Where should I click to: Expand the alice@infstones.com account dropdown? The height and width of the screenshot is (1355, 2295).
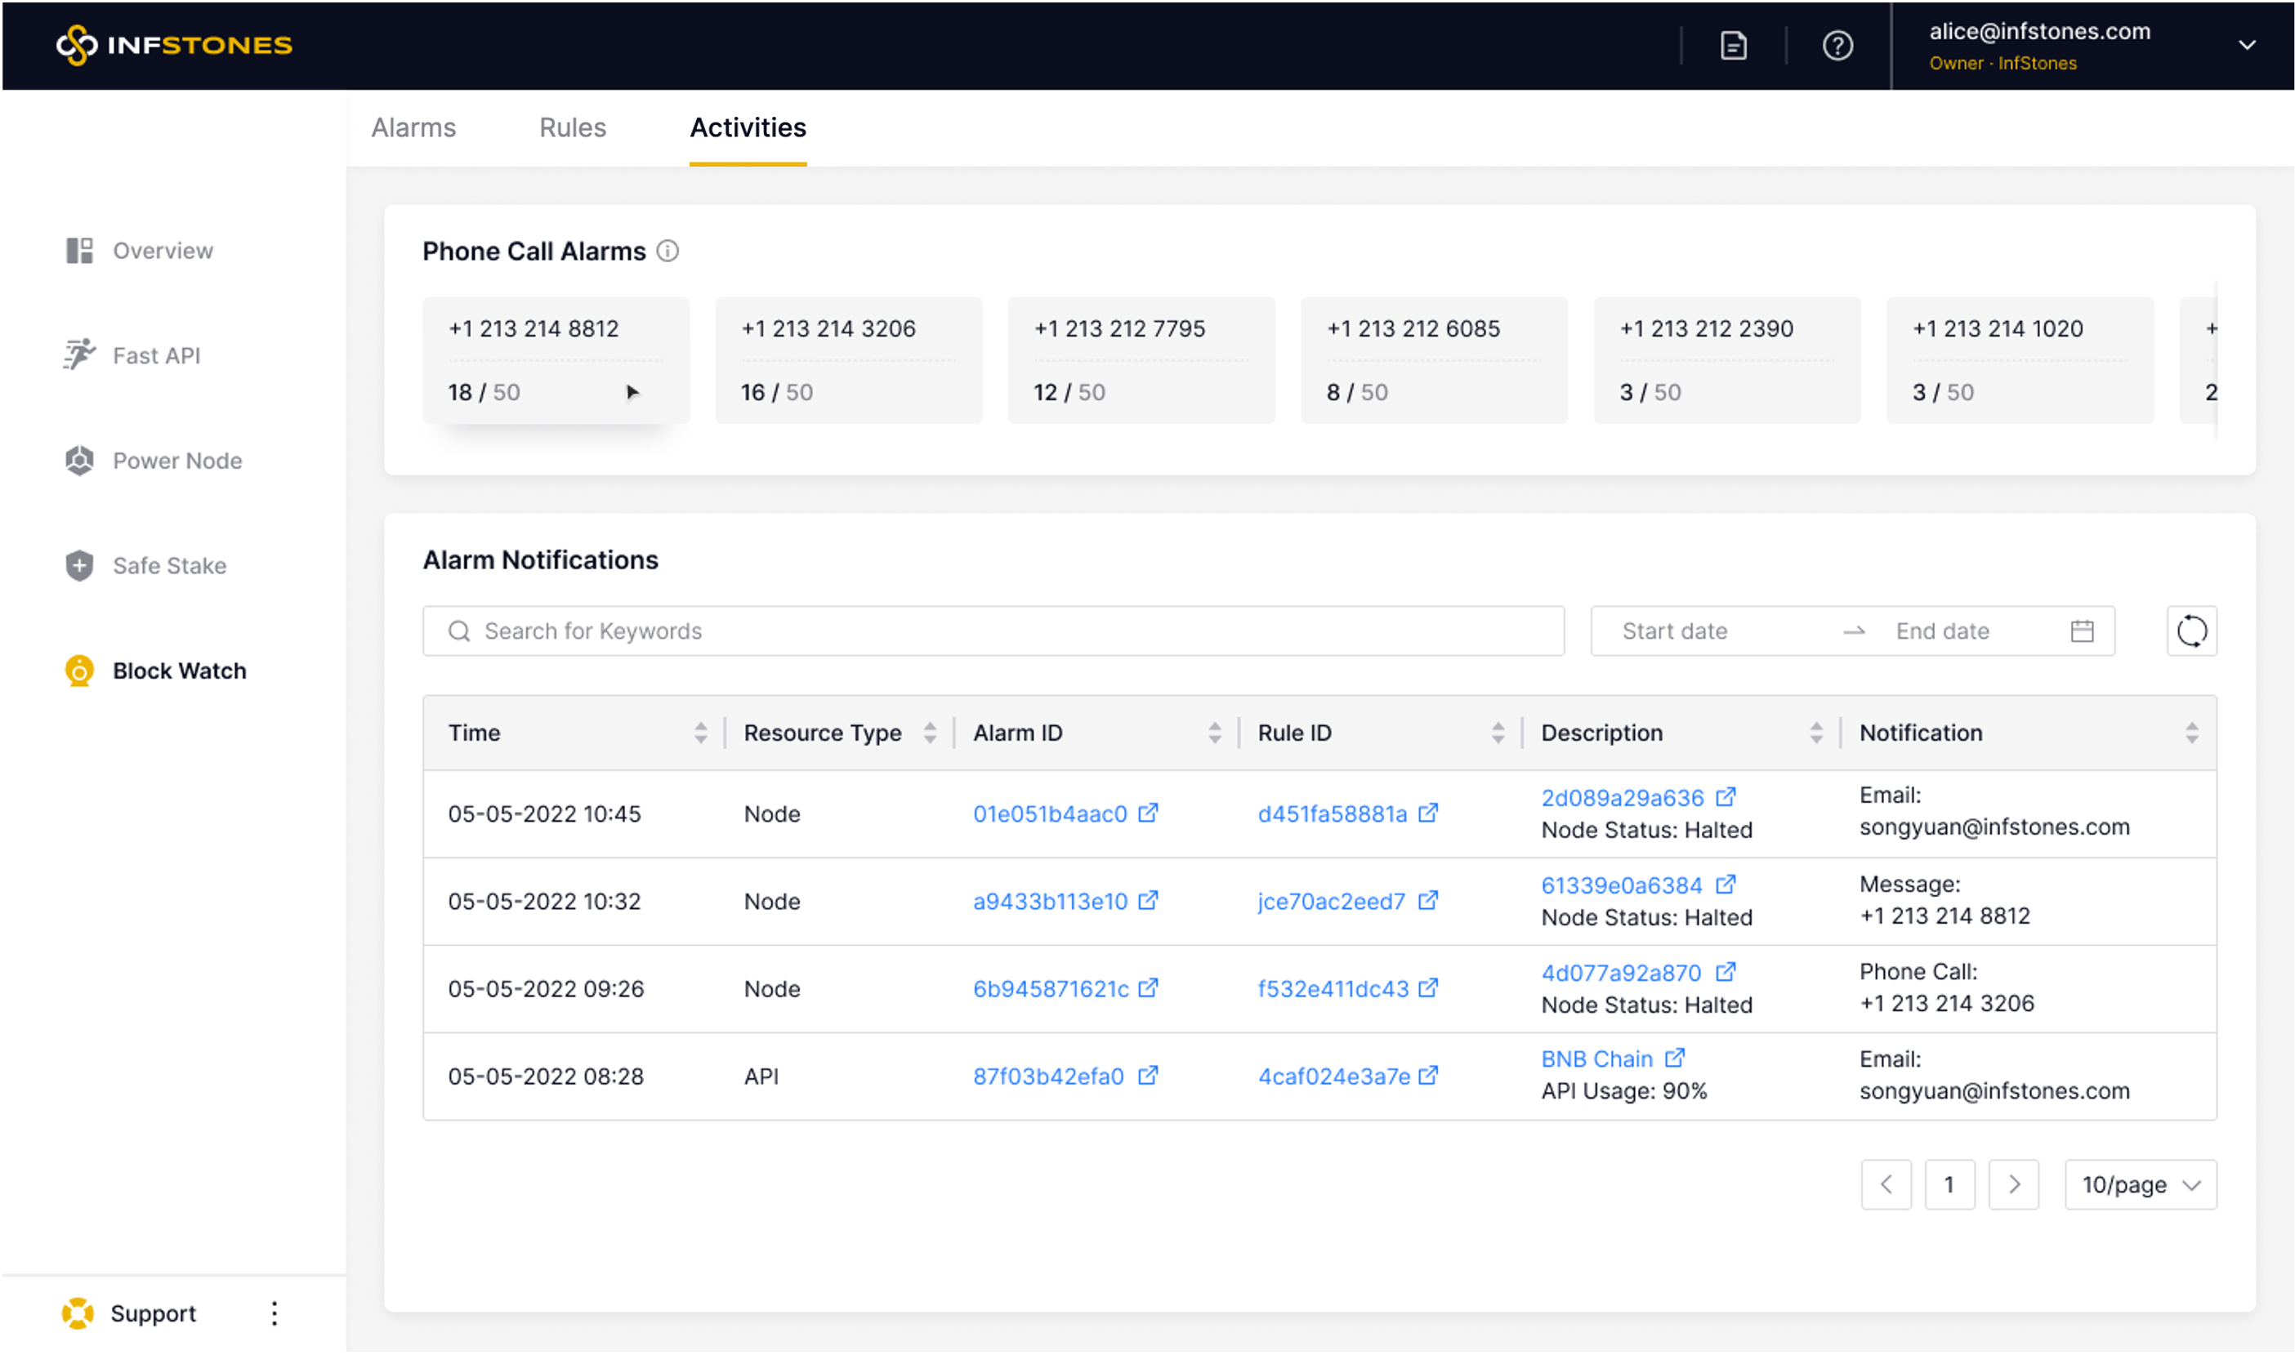(x=2247, y=46)
